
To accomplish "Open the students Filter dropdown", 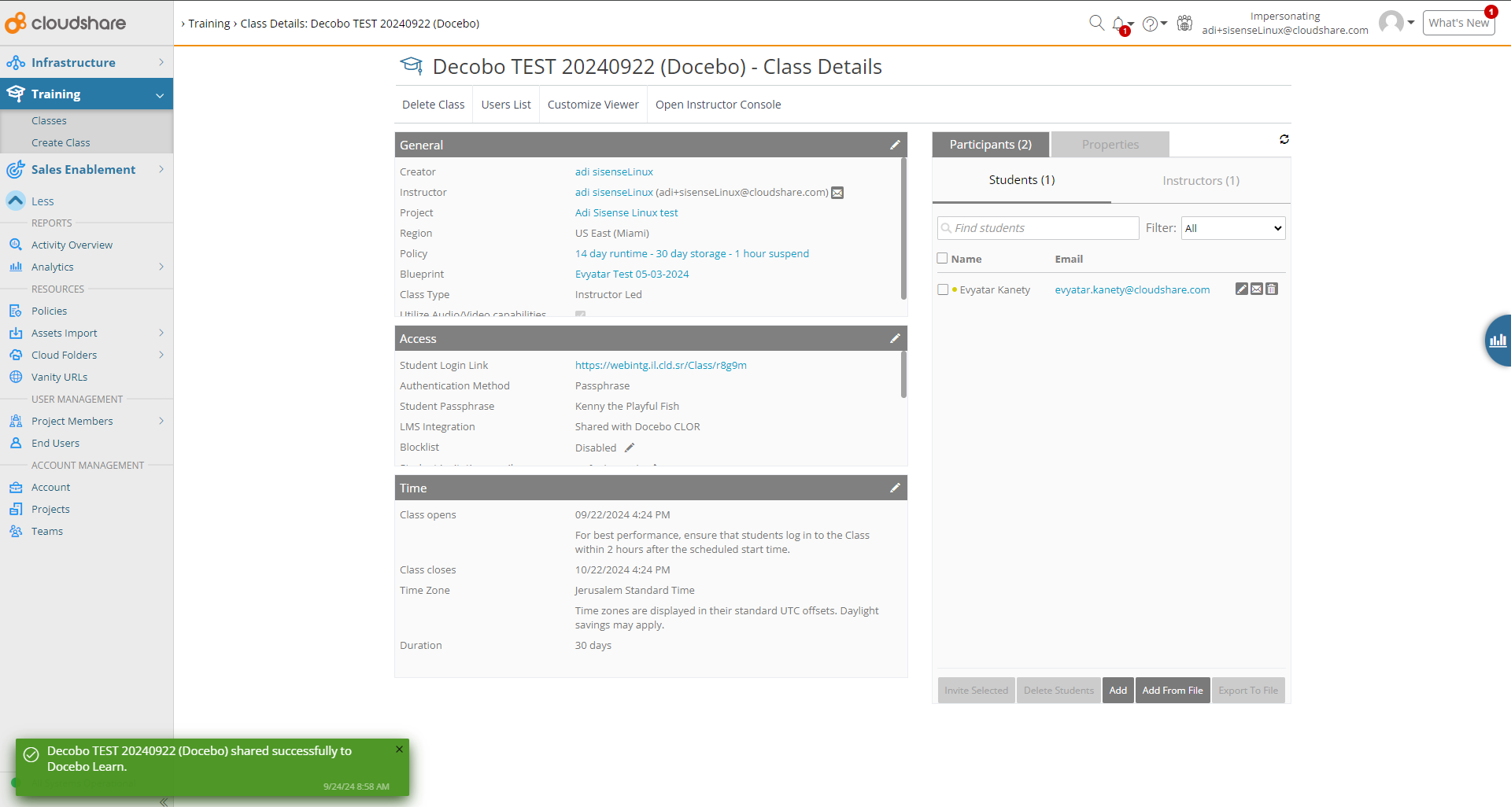I will (x=1233, y=228).
